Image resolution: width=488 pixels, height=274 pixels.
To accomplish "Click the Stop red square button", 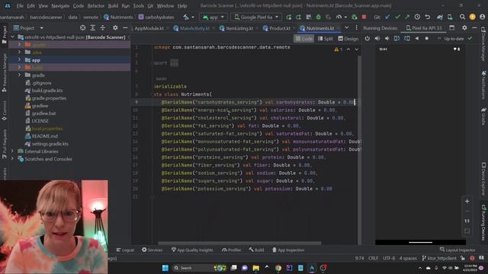I will tap(364, 17).
